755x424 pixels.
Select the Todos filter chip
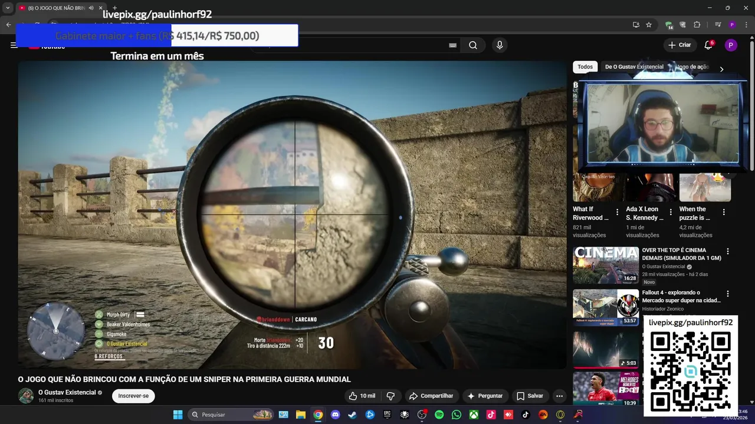(585, 67)
